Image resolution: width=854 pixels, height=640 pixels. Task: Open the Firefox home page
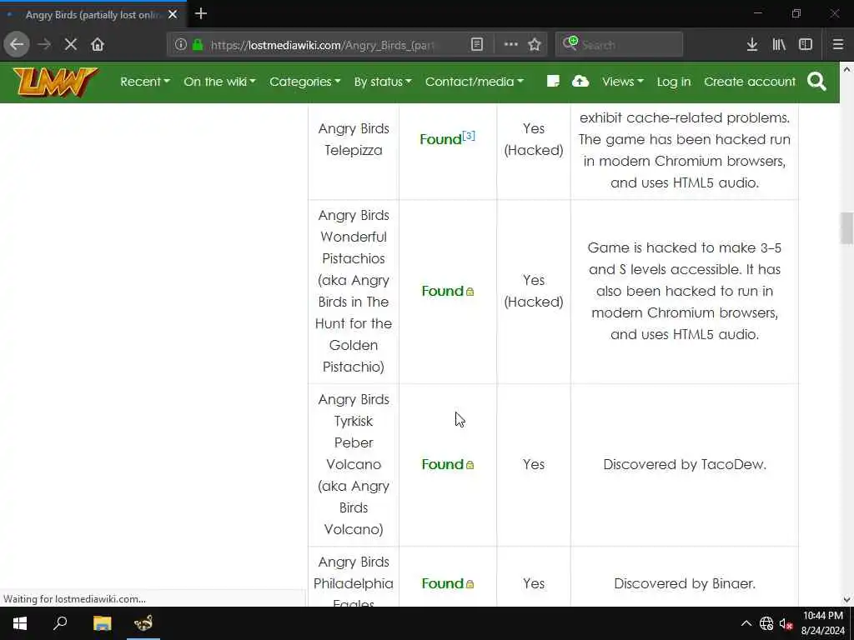click(x=98, y=45)
